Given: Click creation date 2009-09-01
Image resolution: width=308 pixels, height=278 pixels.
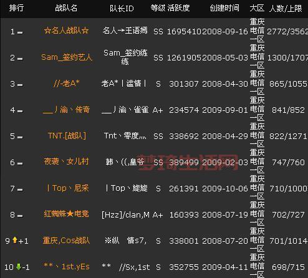Looking at the screenshot, I should tap(225, 110).
